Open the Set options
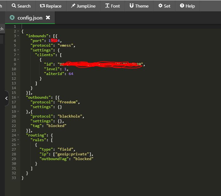Viewport: 221px width, 196px height. (164, 6)
